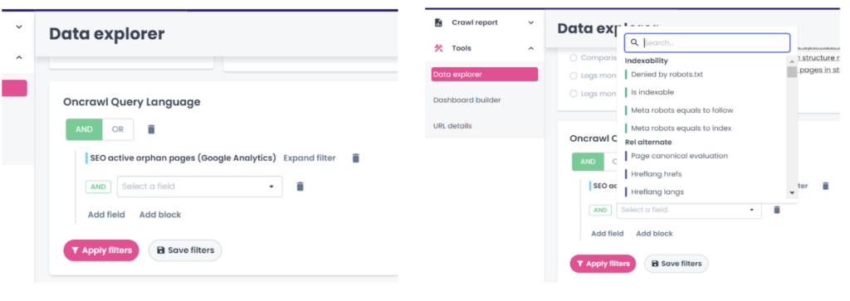Click Add field in left screenshot
This screenshot has height=301, width=850.
(x=106, y=215)
